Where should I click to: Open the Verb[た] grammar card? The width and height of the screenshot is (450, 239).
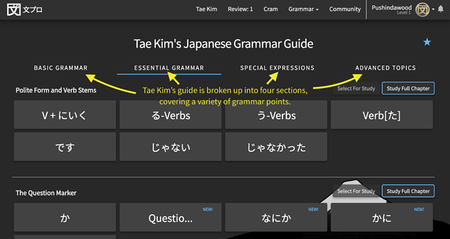pos(382,115)
